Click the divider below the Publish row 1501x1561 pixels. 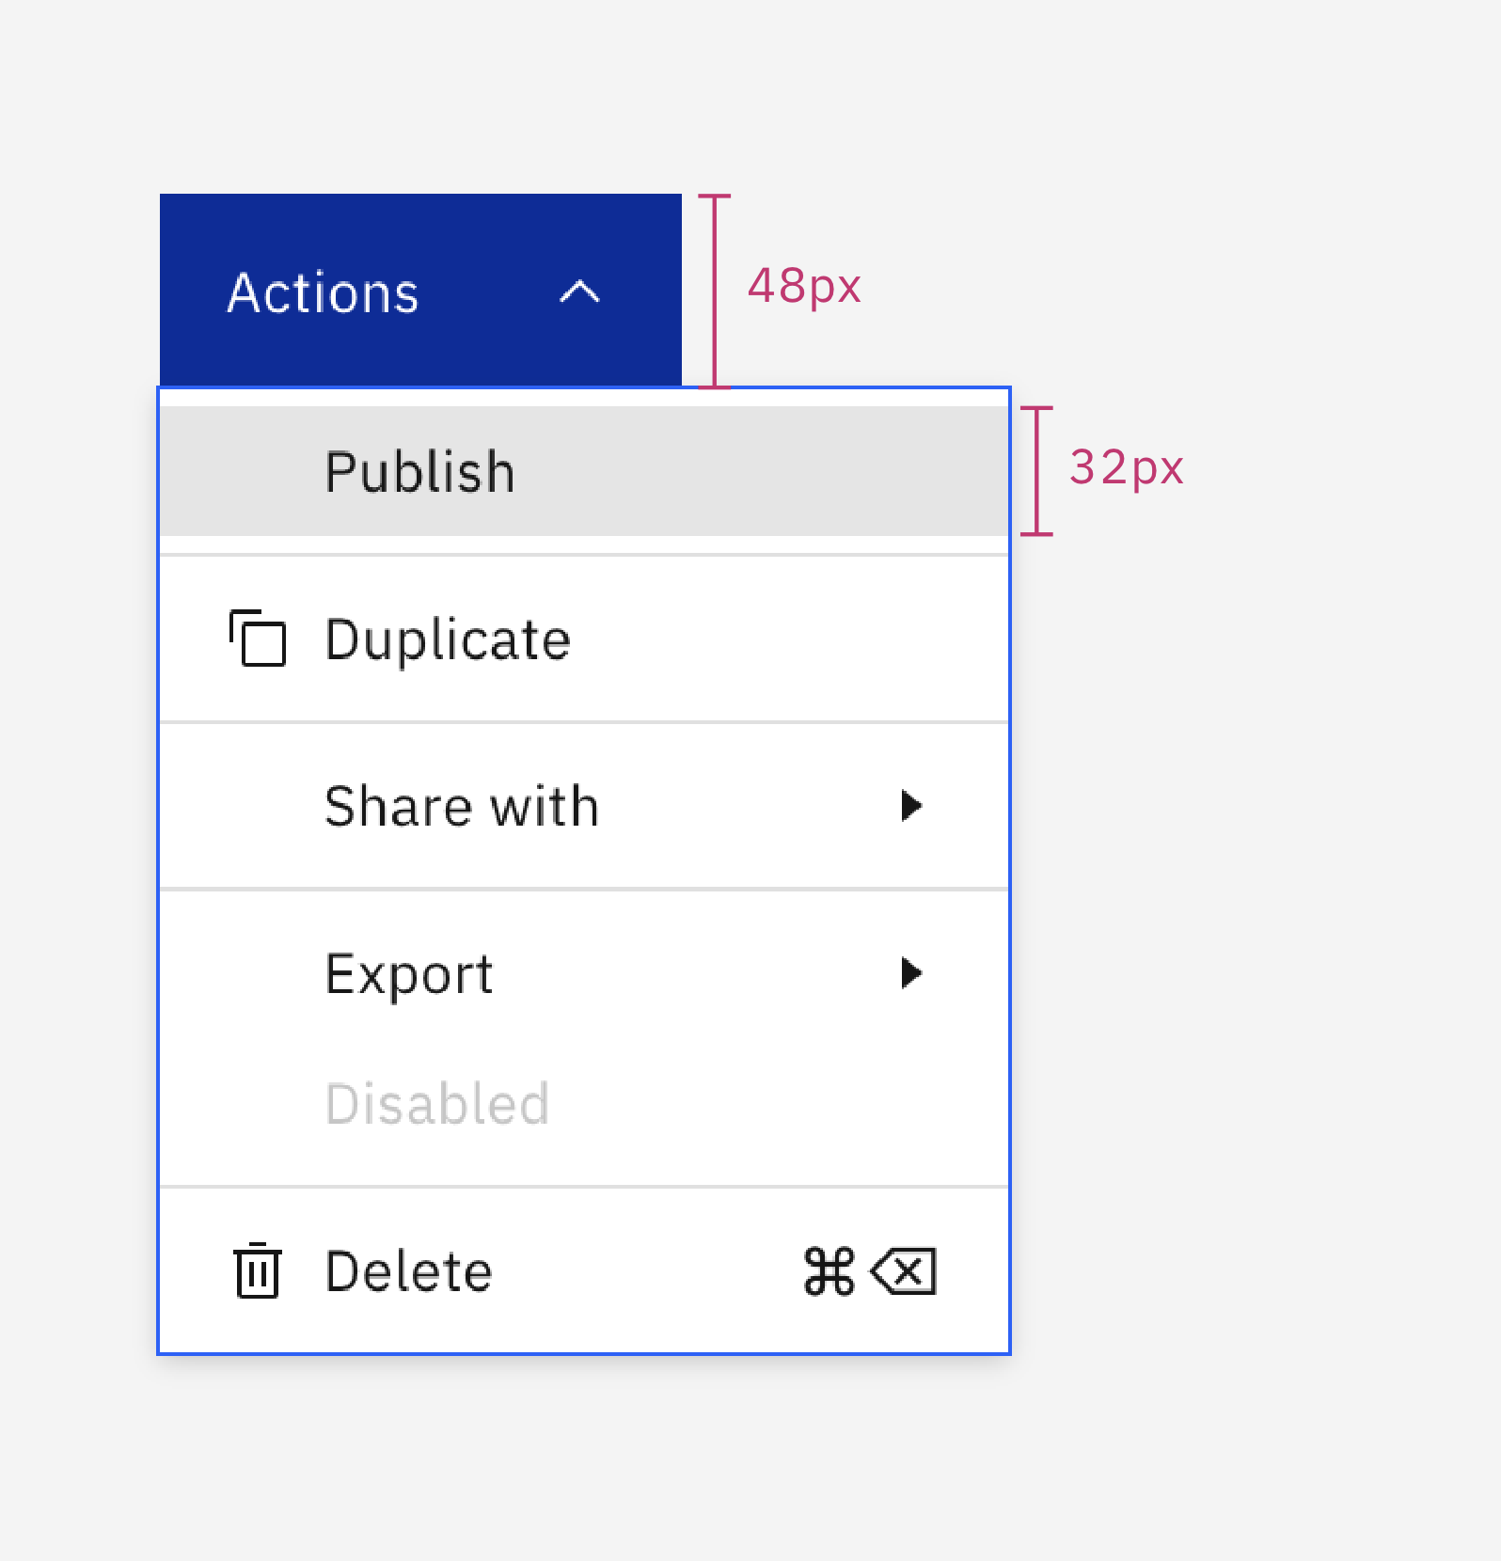583,555
